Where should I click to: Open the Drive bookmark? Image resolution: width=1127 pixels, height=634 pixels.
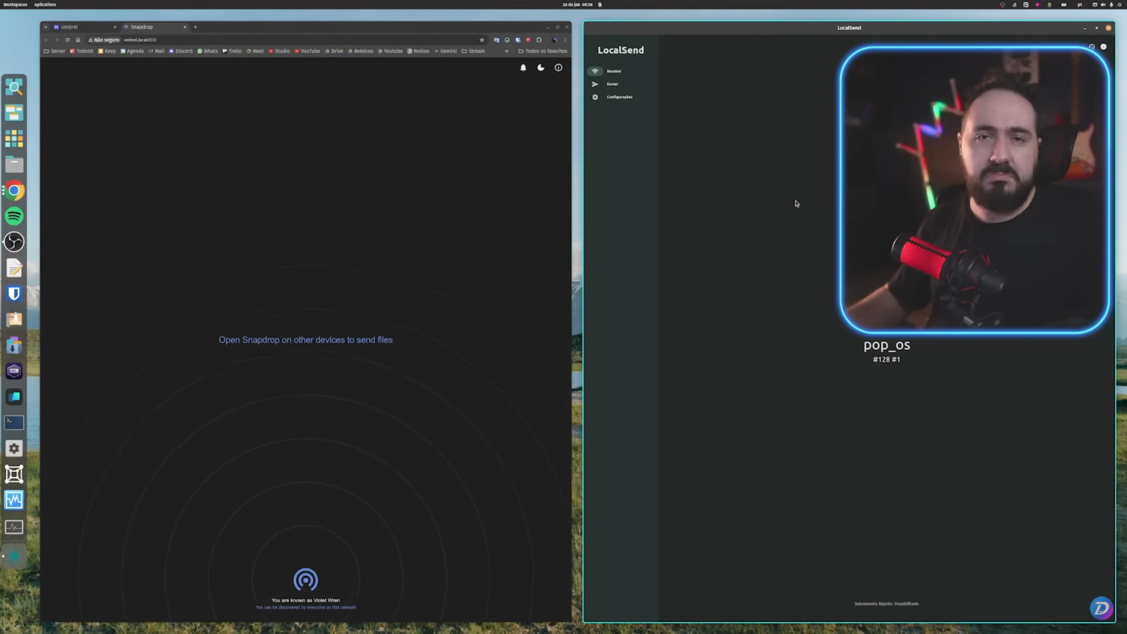(334, 51)
